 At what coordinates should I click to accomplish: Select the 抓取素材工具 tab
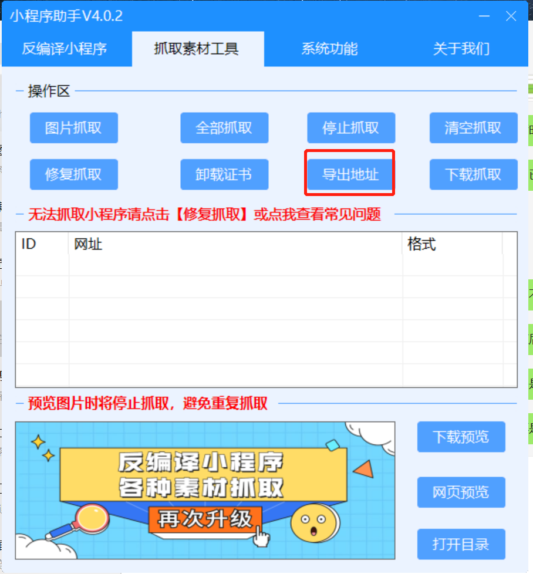point(198,49)
